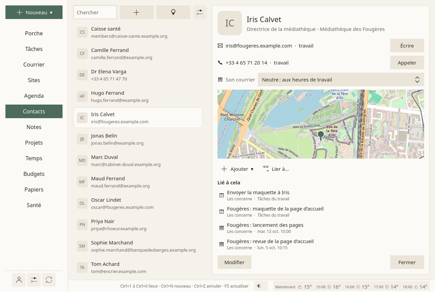Open Budgets in the sidebar
The width and height of the screenshot is (435, 292).
tap(34, 174)
